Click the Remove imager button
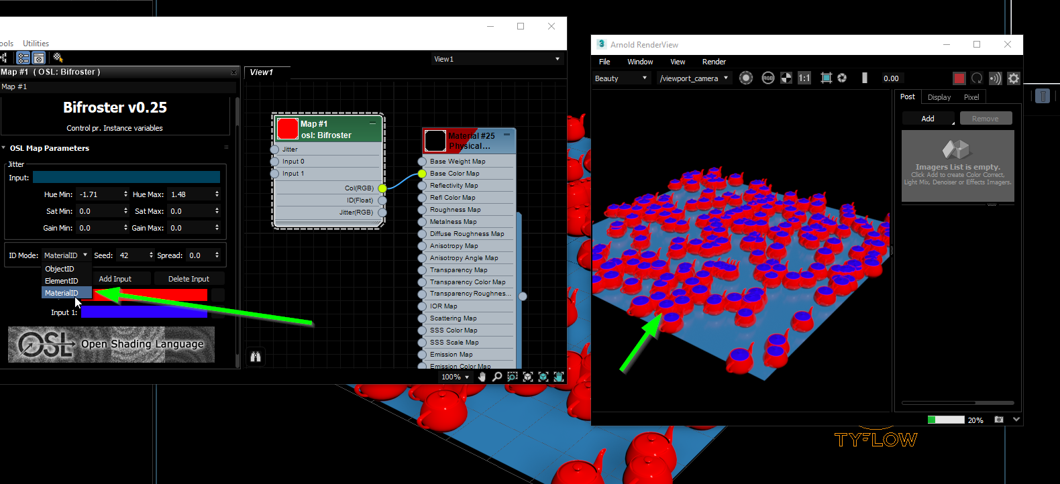The height and width of the screenshot is (484, 1060). [x=986, y=119]
